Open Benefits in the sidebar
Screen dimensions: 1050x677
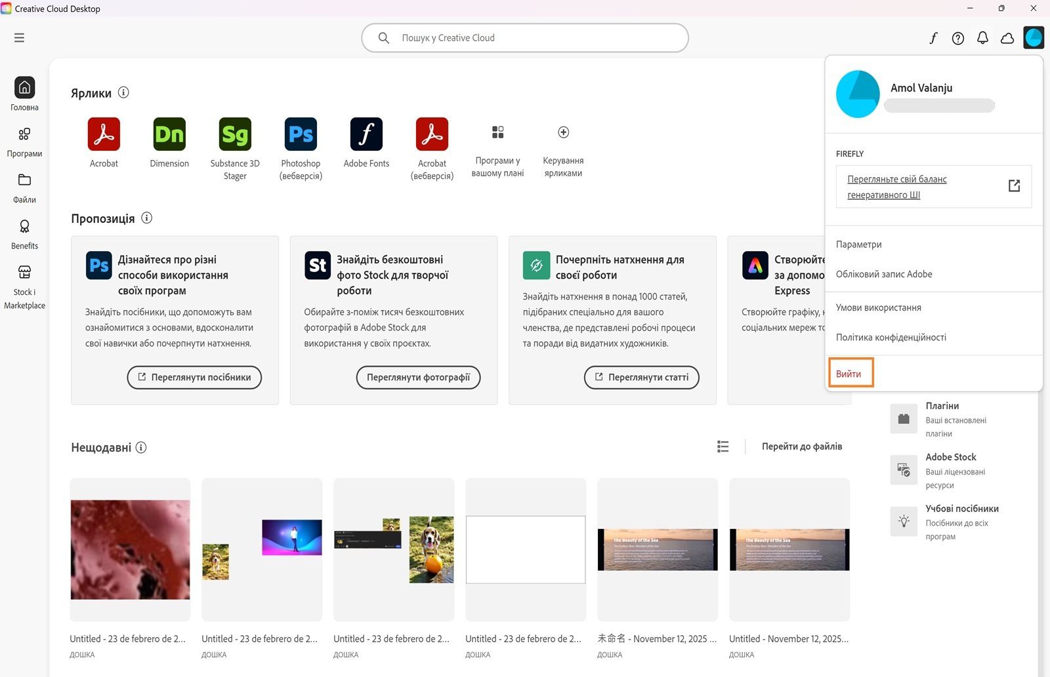[24, 235]
